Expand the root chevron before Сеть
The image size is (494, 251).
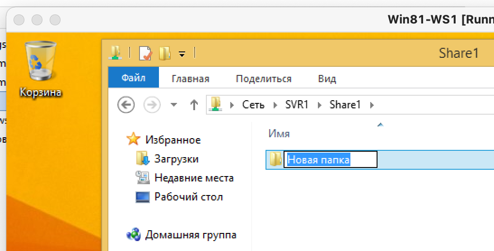click(x=232, y=105)
